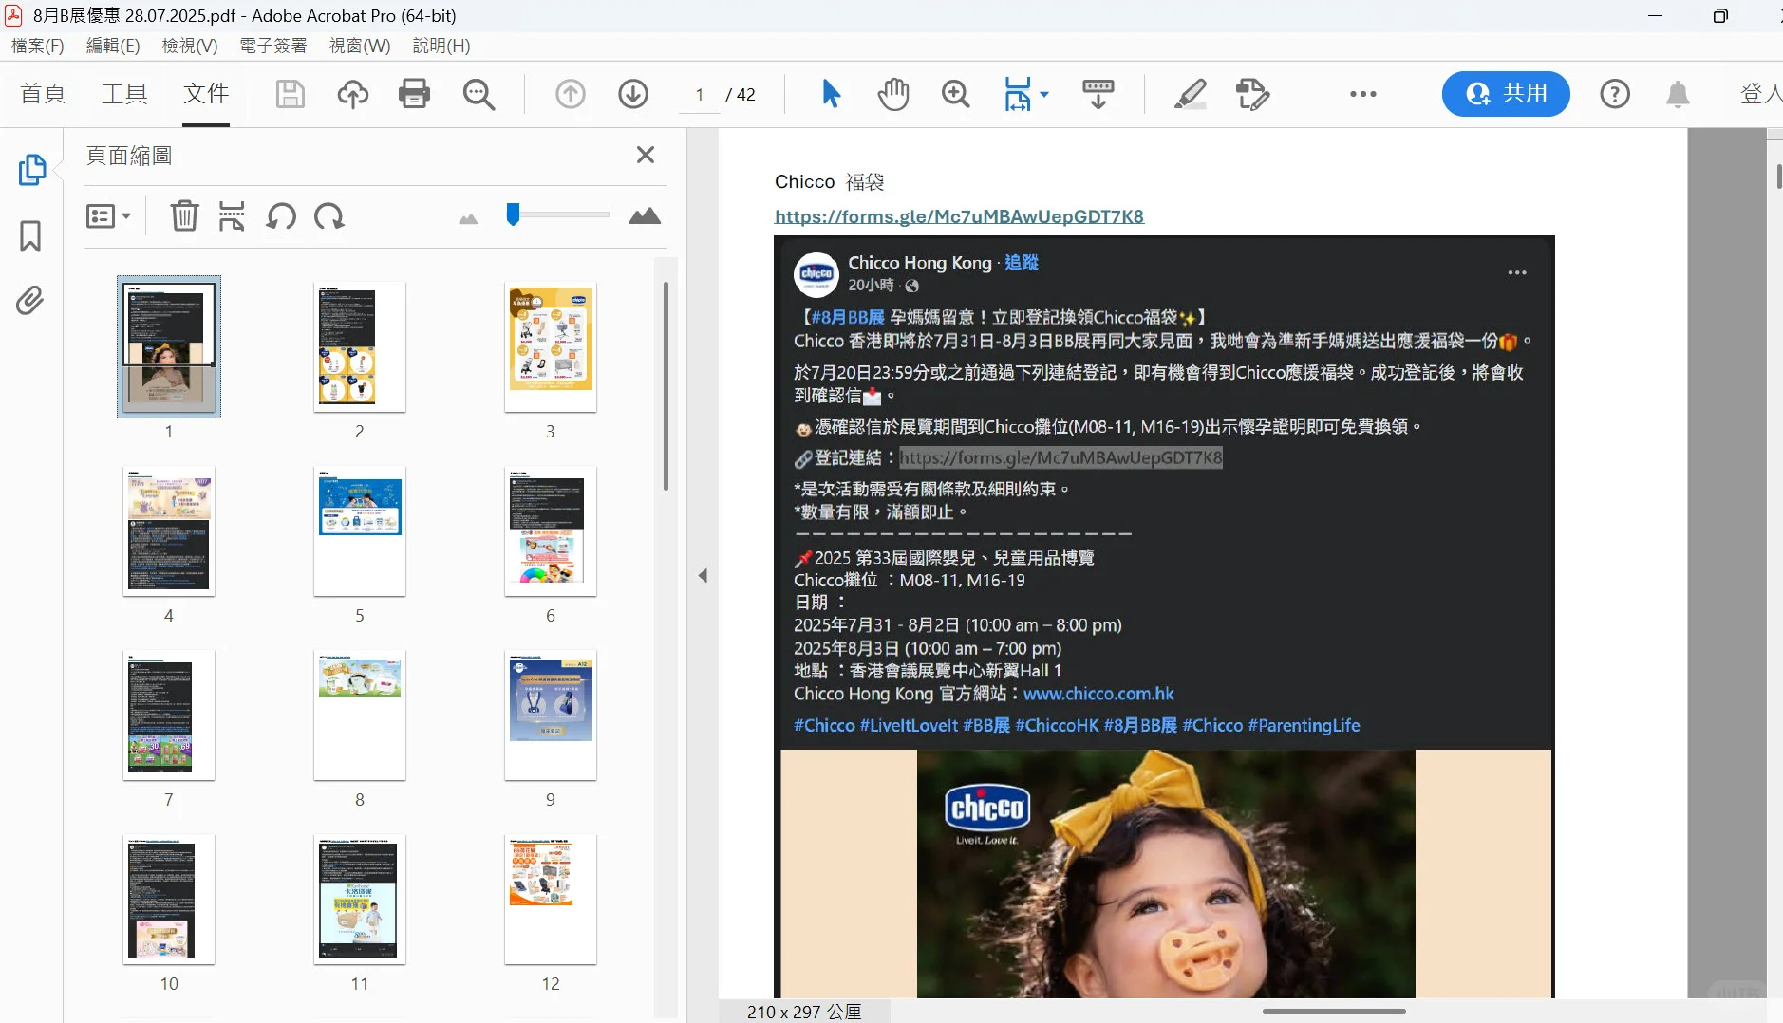This screenshot has width=1783, height=1023.
Task: Open the Fill & Sign tool
Action: coord(1251,94)
